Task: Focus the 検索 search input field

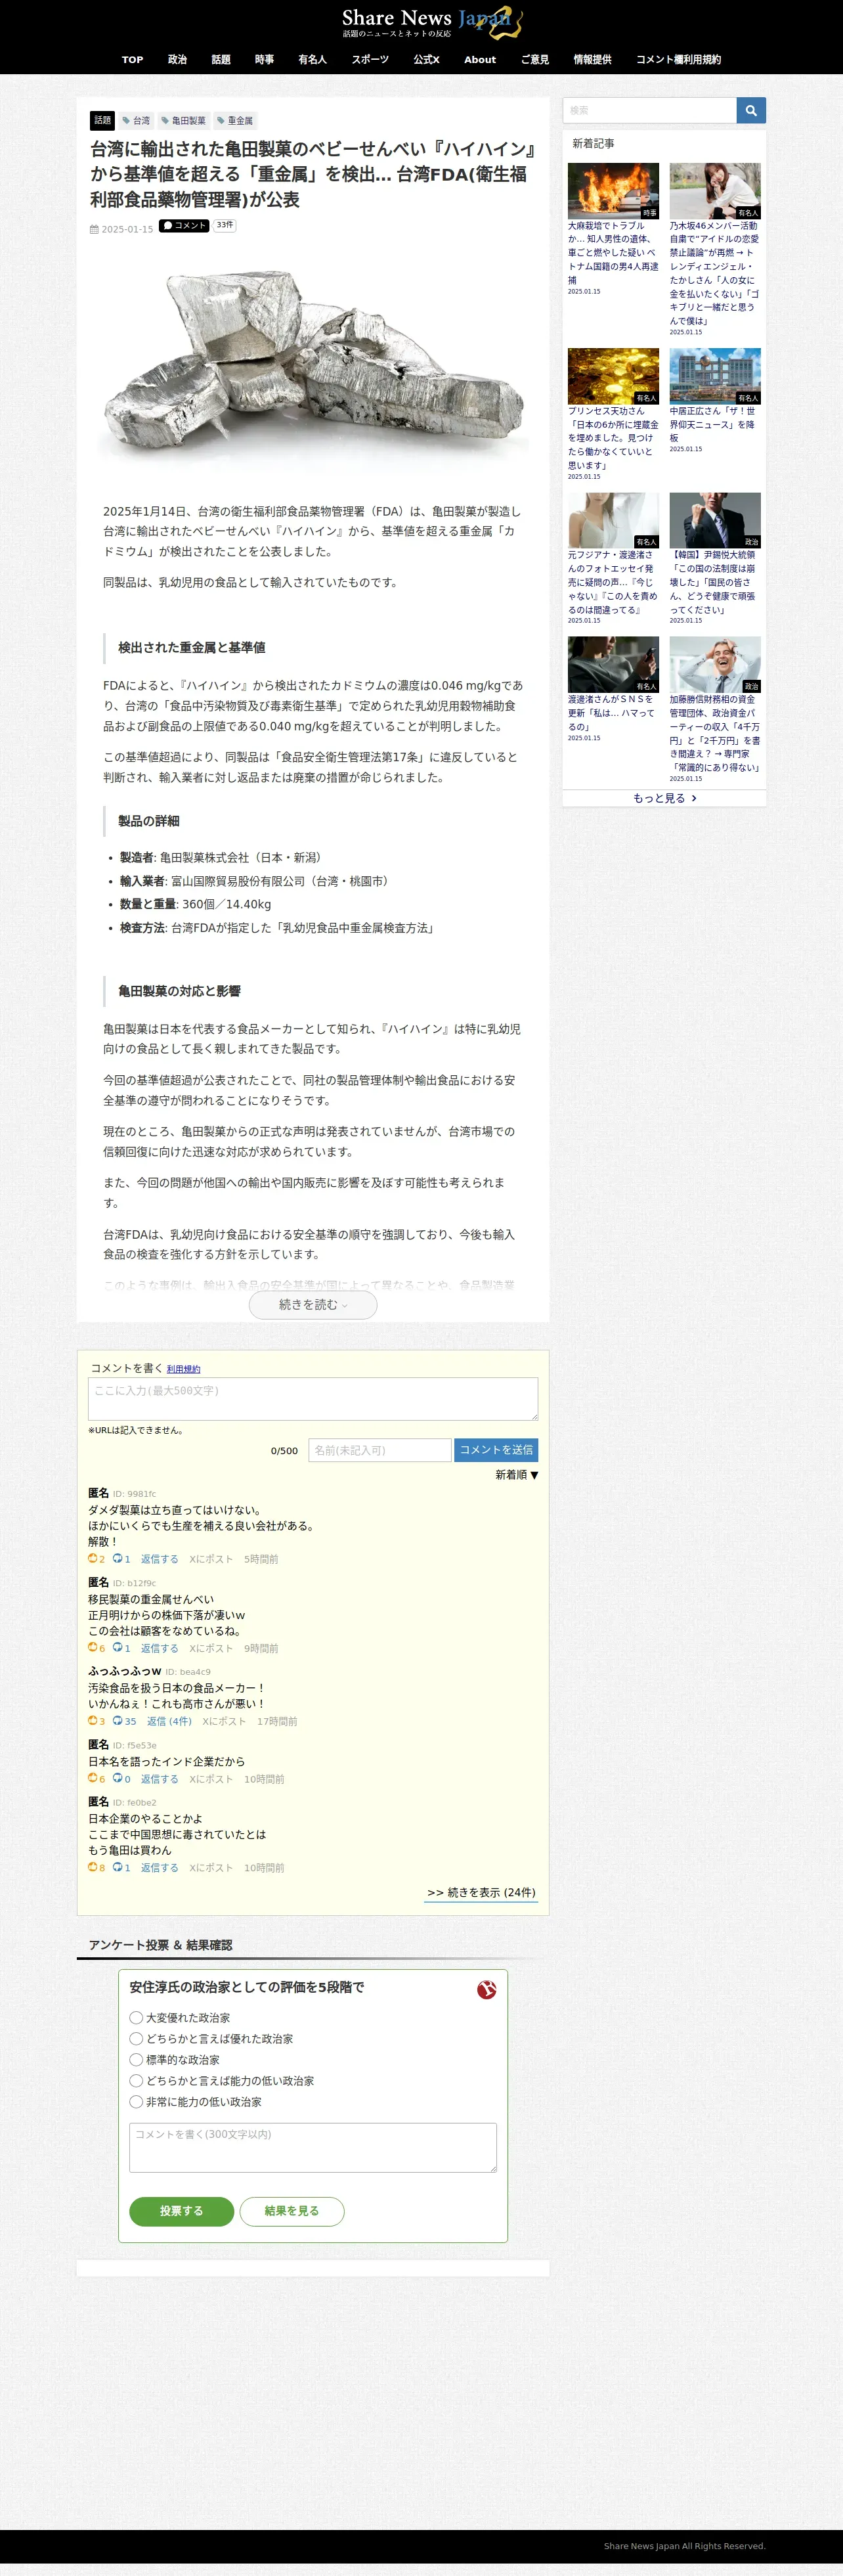Action: (x=650, y=110)
